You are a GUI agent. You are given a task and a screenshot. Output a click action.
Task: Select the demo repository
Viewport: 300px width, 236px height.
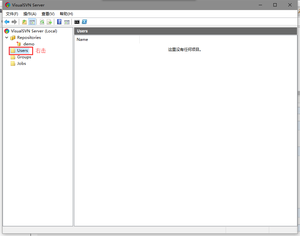[29, 44]
